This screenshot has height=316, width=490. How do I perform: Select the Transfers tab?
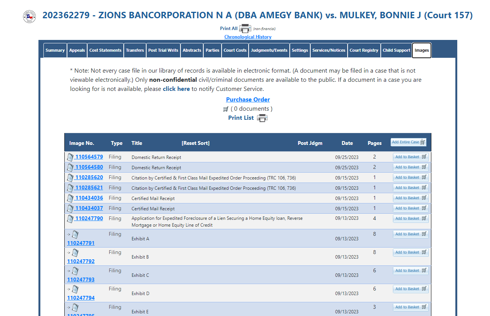click(135, 50)
